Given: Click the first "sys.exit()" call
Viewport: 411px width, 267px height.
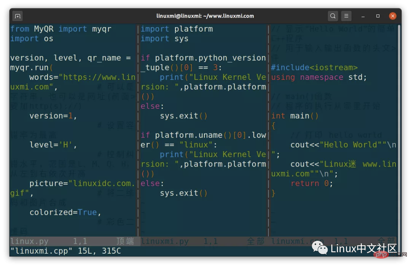Looking at the screenshot, I should tap(184, 116).
